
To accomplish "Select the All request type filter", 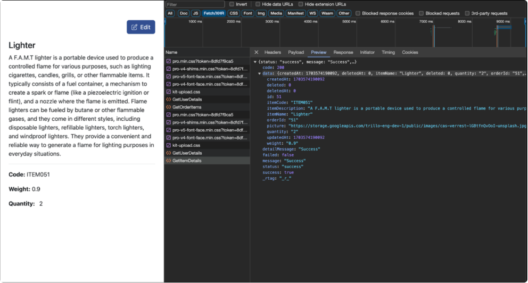I will pos(170,13).
